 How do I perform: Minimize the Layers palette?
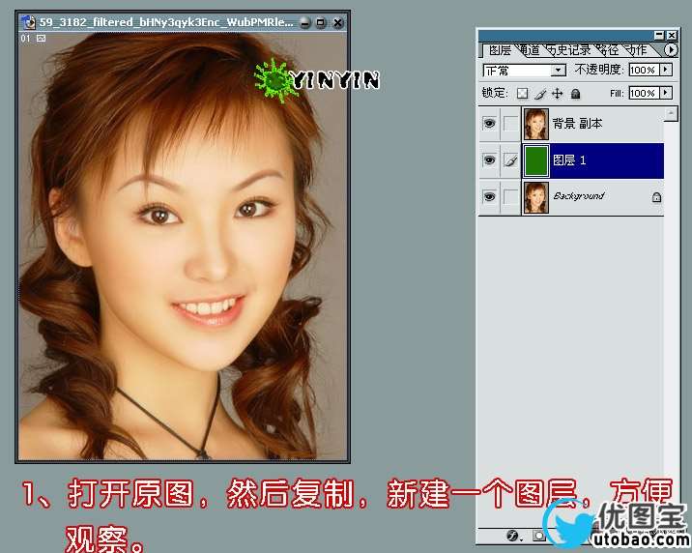point(659,36)
